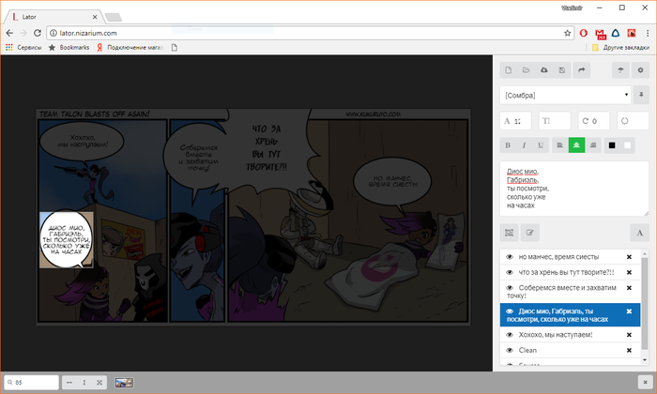
Task: Click the vertical fit icon
Action: tap(84, 383)
